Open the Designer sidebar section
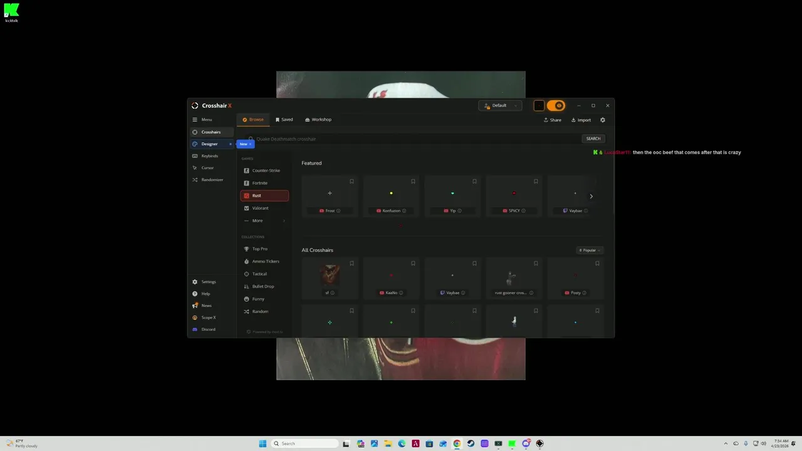The width and height of the screenshot is (802, 451). point(212,144)
